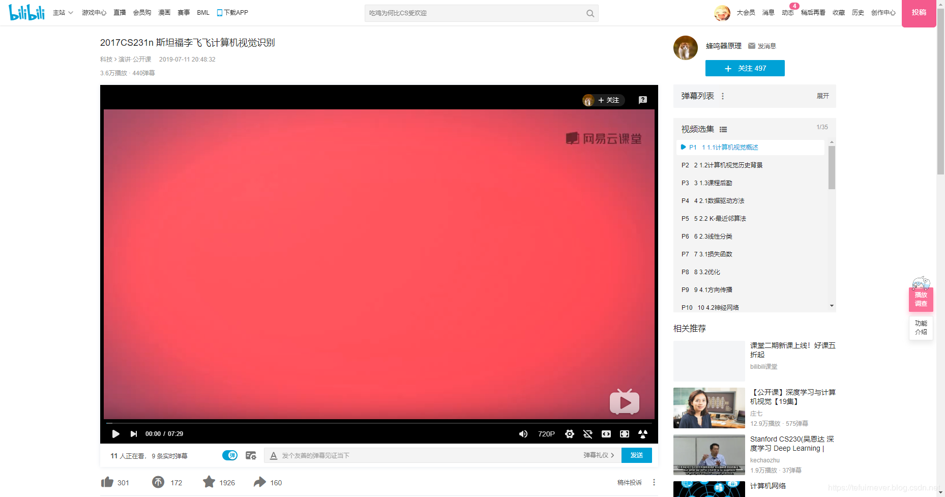Click the pink 投稿 upload button

(x=919, y=13)
